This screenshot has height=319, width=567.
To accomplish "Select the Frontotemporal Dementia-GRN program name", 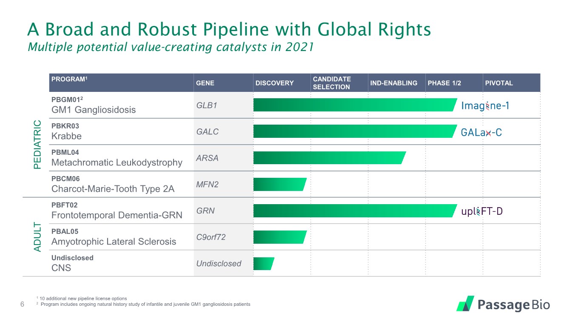I will click(x=117, y=215).
